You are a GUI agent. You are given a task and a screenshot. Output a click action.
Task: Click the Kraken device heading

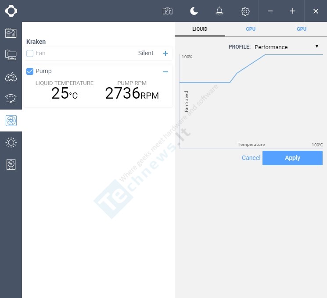(x=36, y=42)
